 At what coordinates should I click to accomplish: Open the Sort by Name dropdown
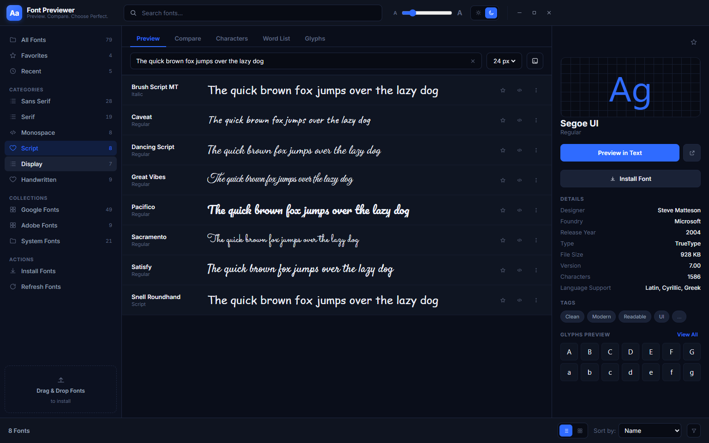click(650, 431)
